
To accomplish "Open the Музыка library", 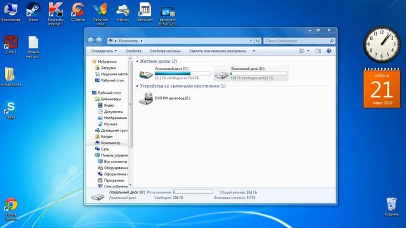I will (107, 124).
